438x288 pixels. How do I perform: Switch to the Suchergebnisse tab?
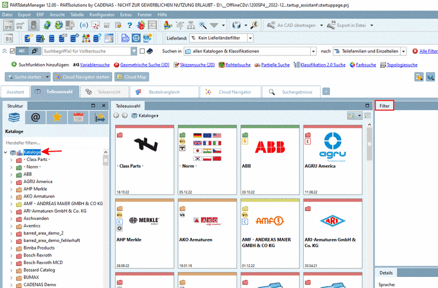pos(291,92)
